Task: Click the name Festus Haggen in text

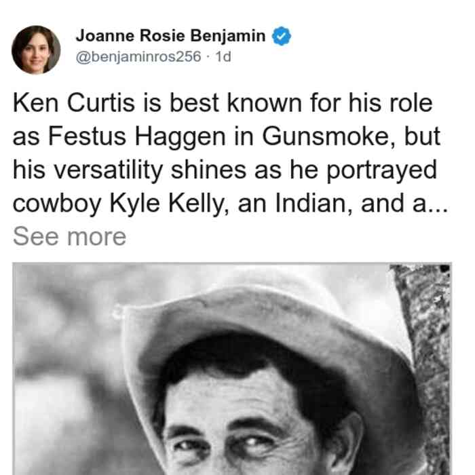Action: click(x=137, y=136)
